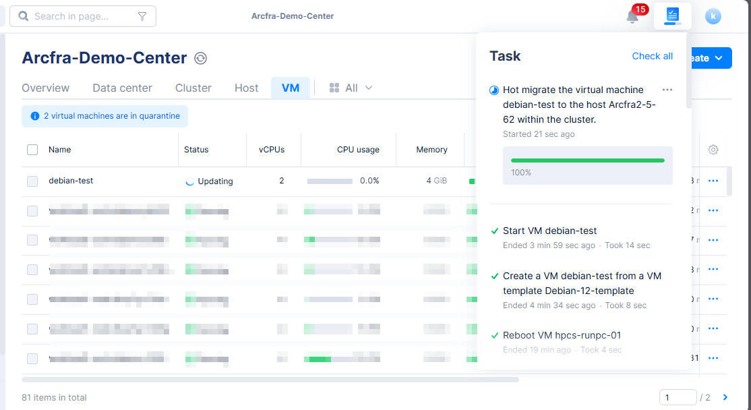Screen dimensions: 751x410
Task: Open more options for the hot migrate task
Action: (667, 90)
